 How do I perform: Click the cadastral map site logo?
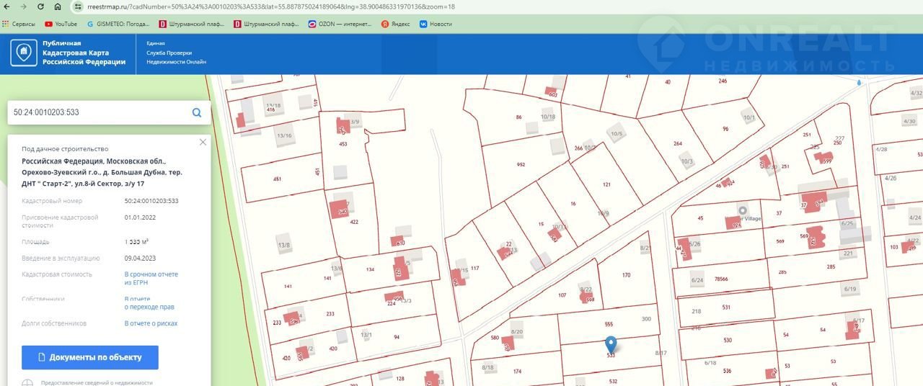coord(25,53)
